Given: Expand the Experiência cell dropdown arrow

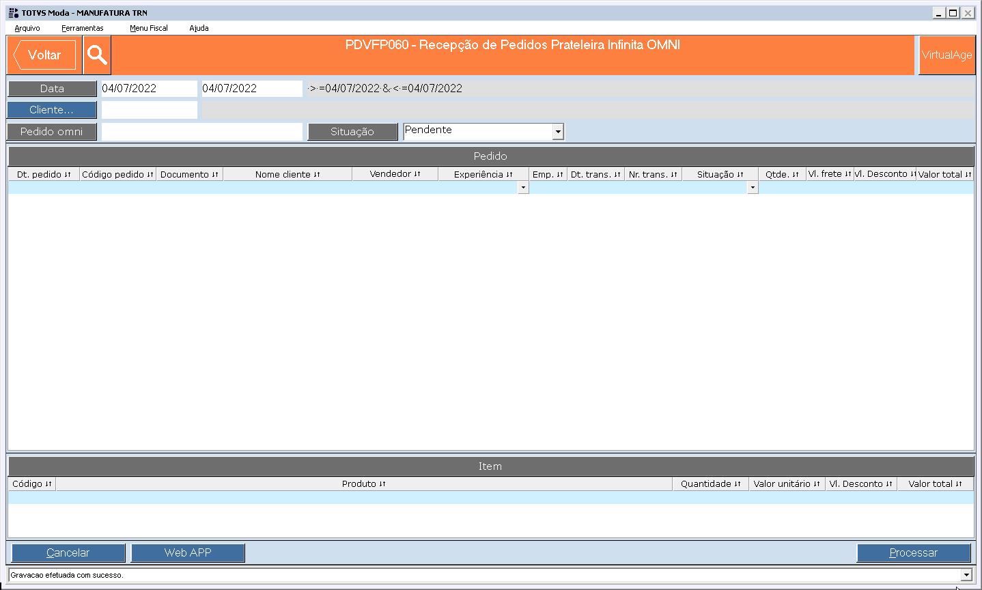Looking at the screenshot, I should (523, 188).
